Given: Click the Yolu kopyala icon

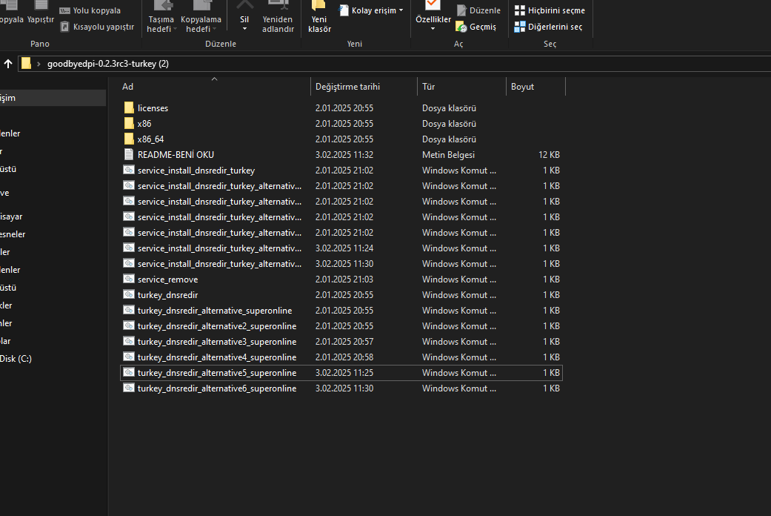Looking at the screenshot, I should (x=64, y=11).
